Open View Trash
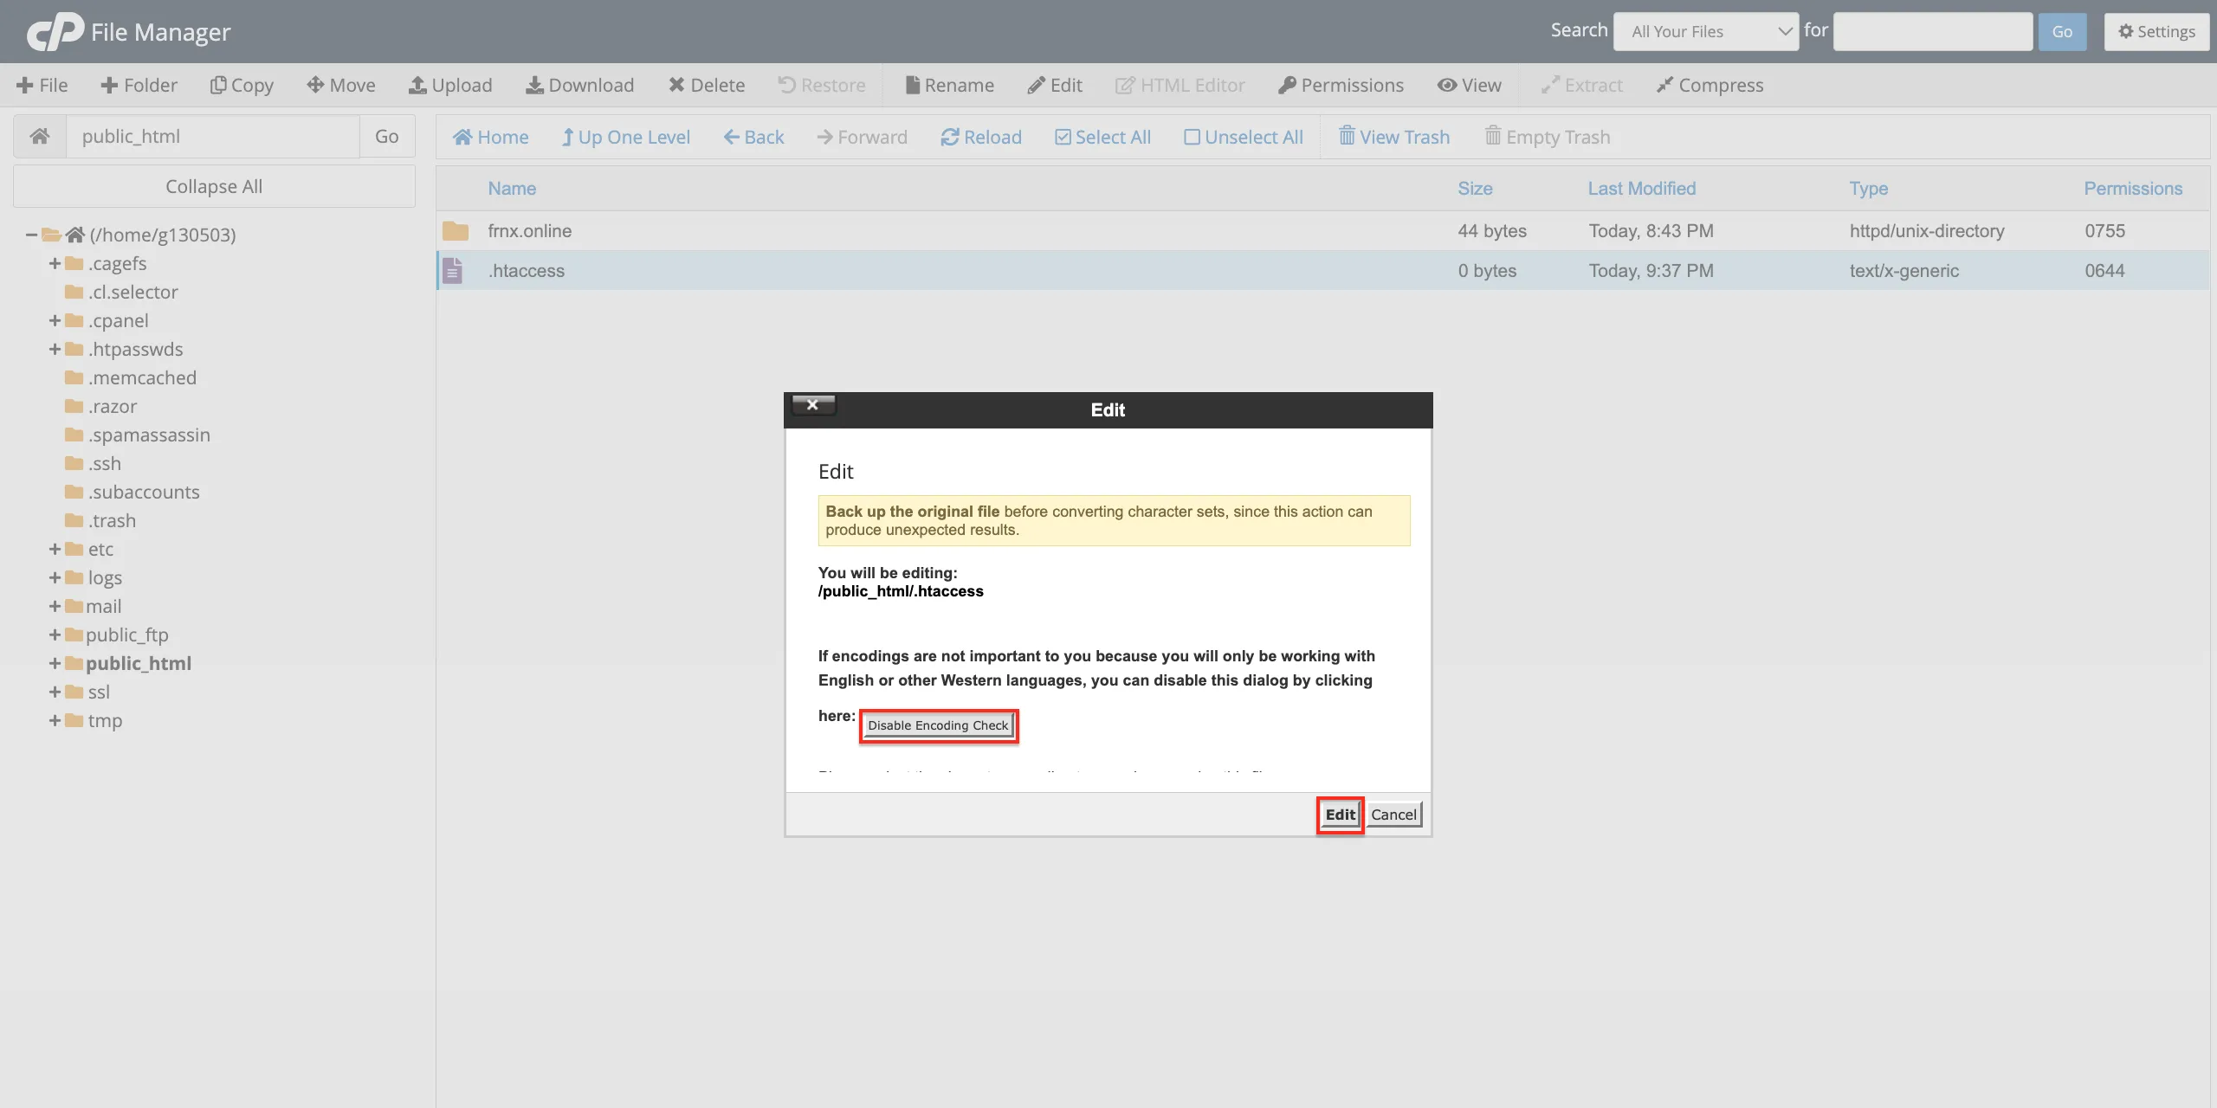 pyautogui.click(x=1394, y=137)
